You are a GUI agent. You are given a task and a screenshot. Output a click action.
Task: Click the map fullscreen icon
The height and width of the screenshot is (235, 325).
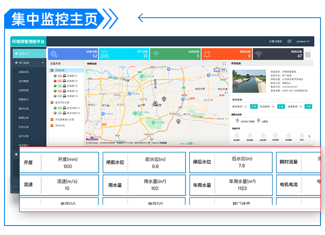(224, 64)
